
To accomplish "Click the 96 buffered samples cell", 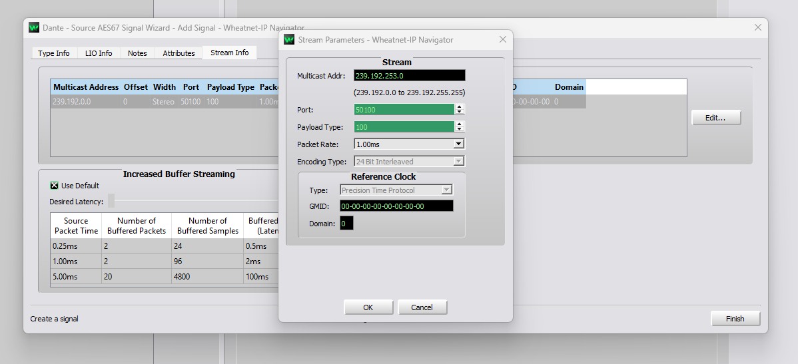I will tap(208, 262).
